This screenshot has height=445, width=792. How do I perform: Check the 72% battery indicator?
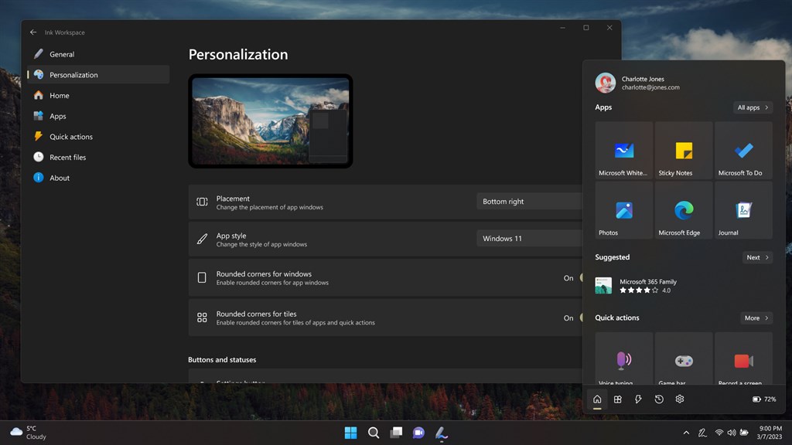(x=764, y=399)
